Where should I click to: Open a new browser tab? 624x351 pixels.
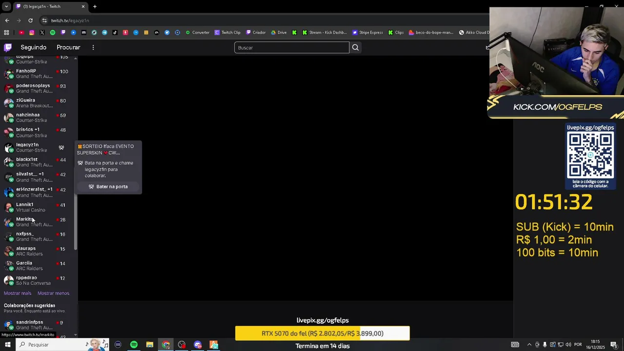coord(95,6)
